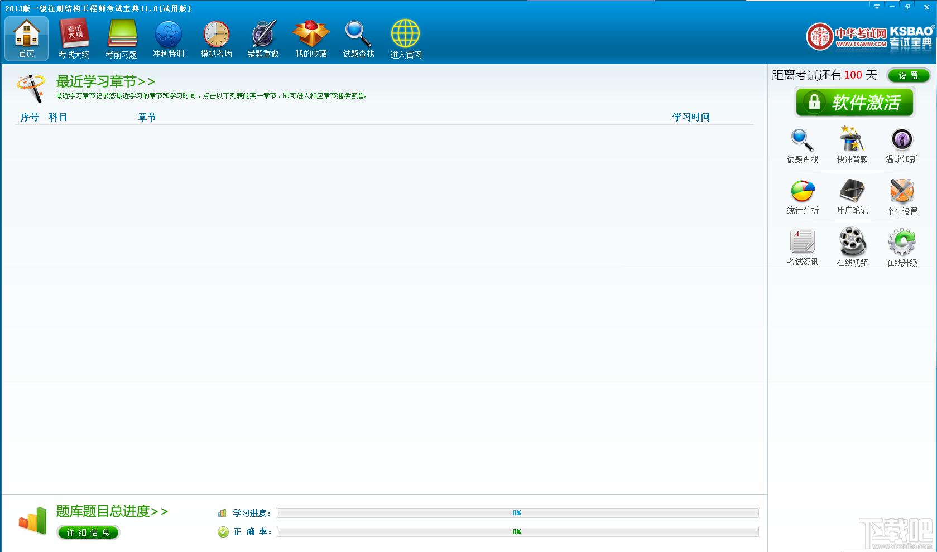Open 在线视频 film reel icon

(x=852, y=243)
